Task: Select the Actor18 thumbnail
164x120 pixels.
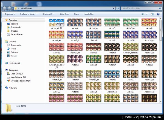Action: pos(131,59)
